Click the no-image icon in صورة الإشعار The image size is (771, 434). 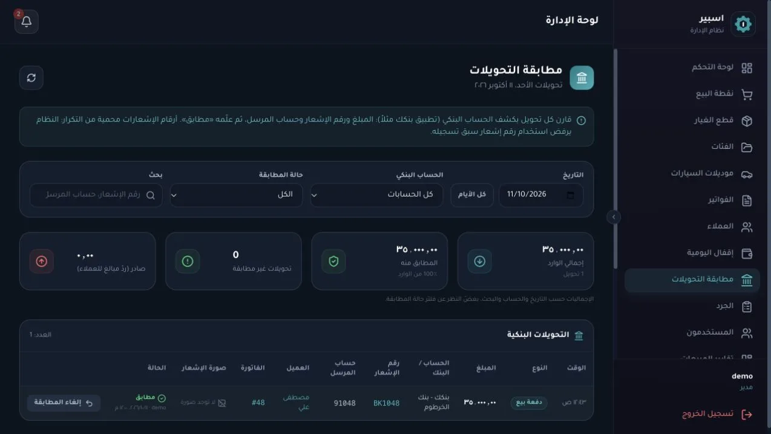[221, 403]
